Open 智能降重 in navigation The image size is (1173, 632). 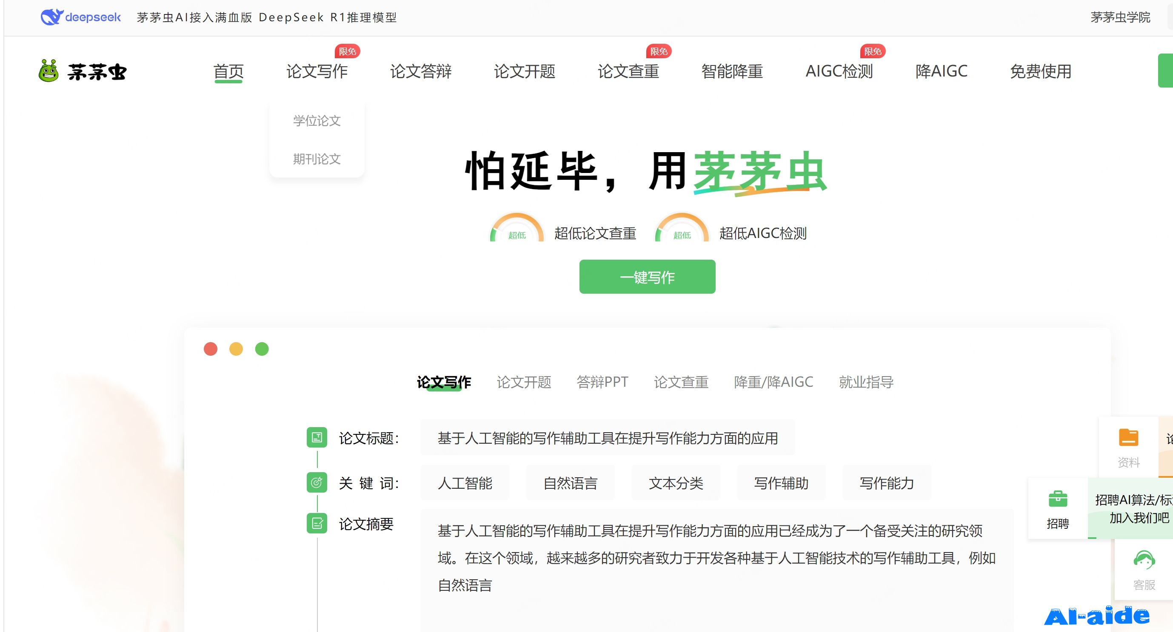point(732,71)
